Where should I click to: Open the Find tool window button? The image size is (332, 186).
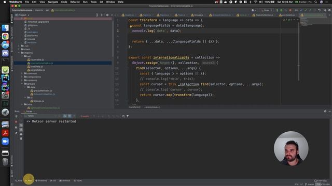point(19,181)
